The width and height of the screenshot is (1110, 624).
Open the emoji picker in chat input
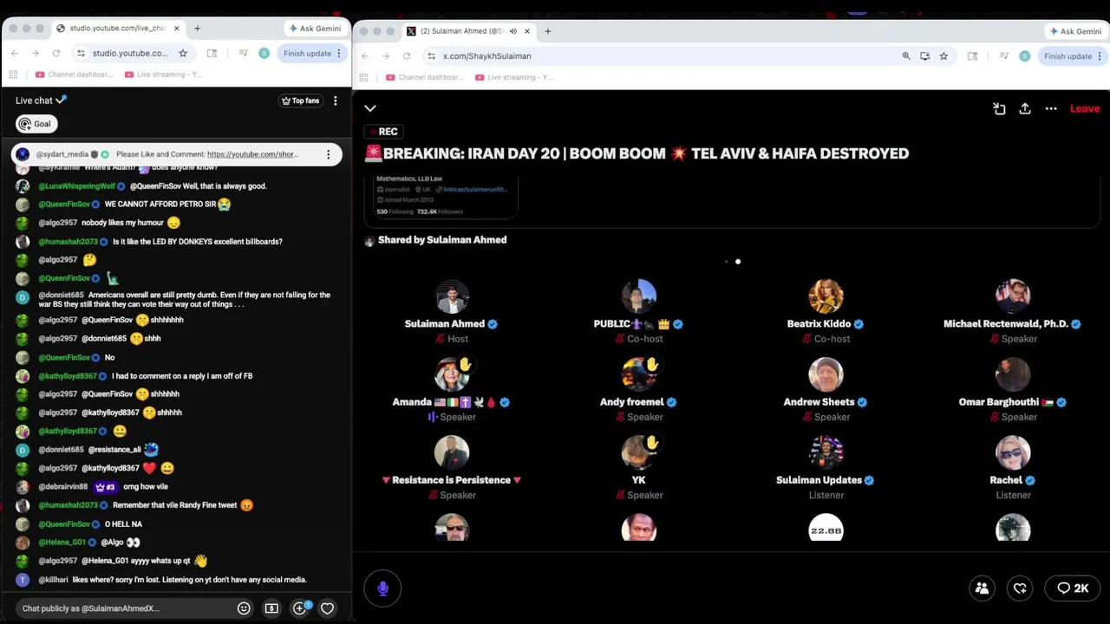(x=244, y=608)
